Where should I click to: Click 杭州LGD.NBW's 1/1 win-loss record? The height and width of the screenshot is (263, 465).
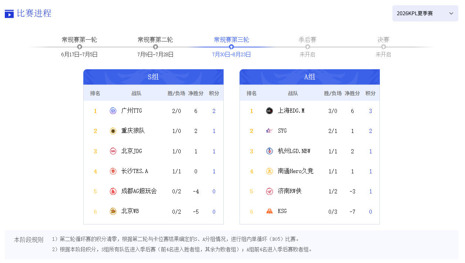[333, 152]
